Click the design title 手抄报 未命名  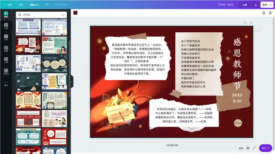[226, 5]
